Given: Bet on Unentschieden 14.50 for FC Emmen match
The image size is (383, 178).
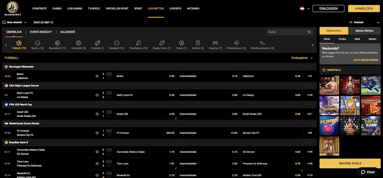Looking at the screenshot, I should (x=208, y=133).
